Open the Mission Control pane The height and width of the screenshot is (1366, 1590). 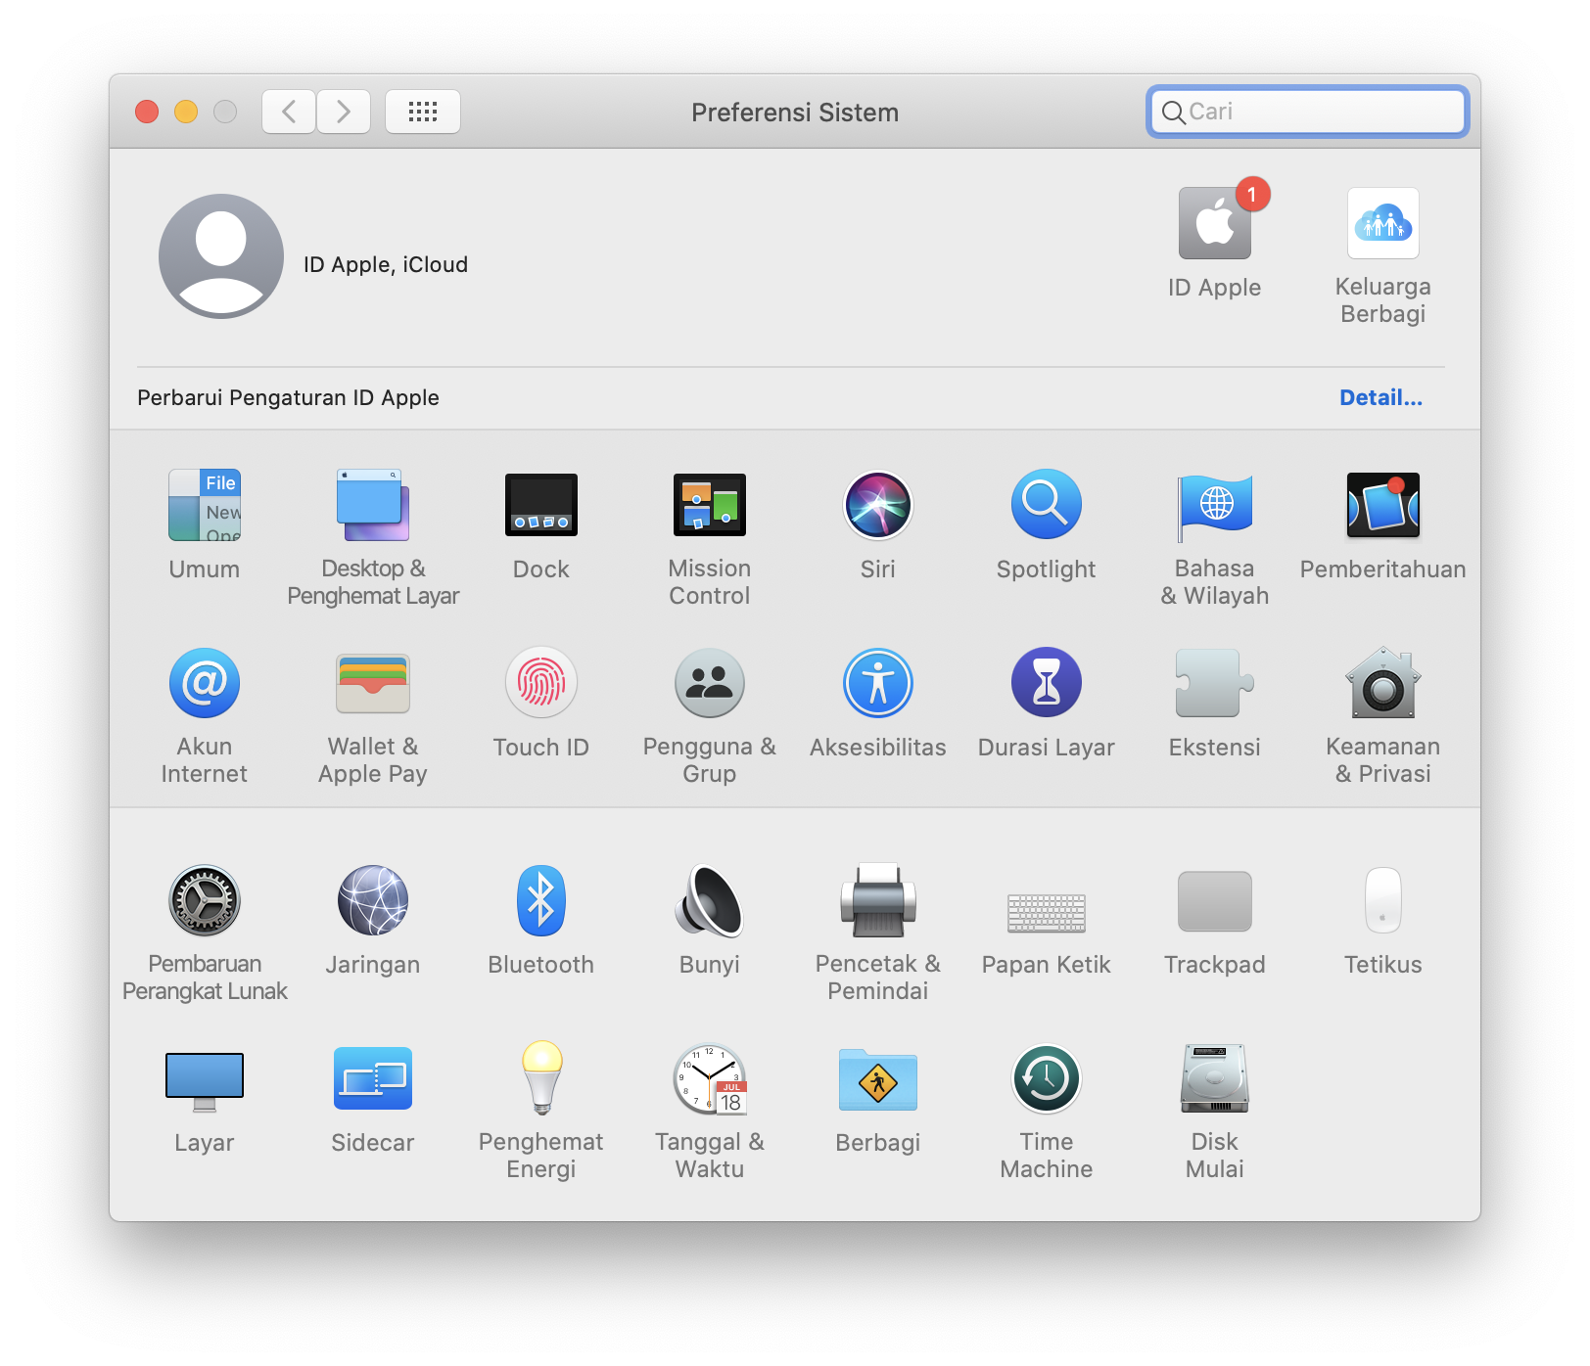(x=709, y=506)
